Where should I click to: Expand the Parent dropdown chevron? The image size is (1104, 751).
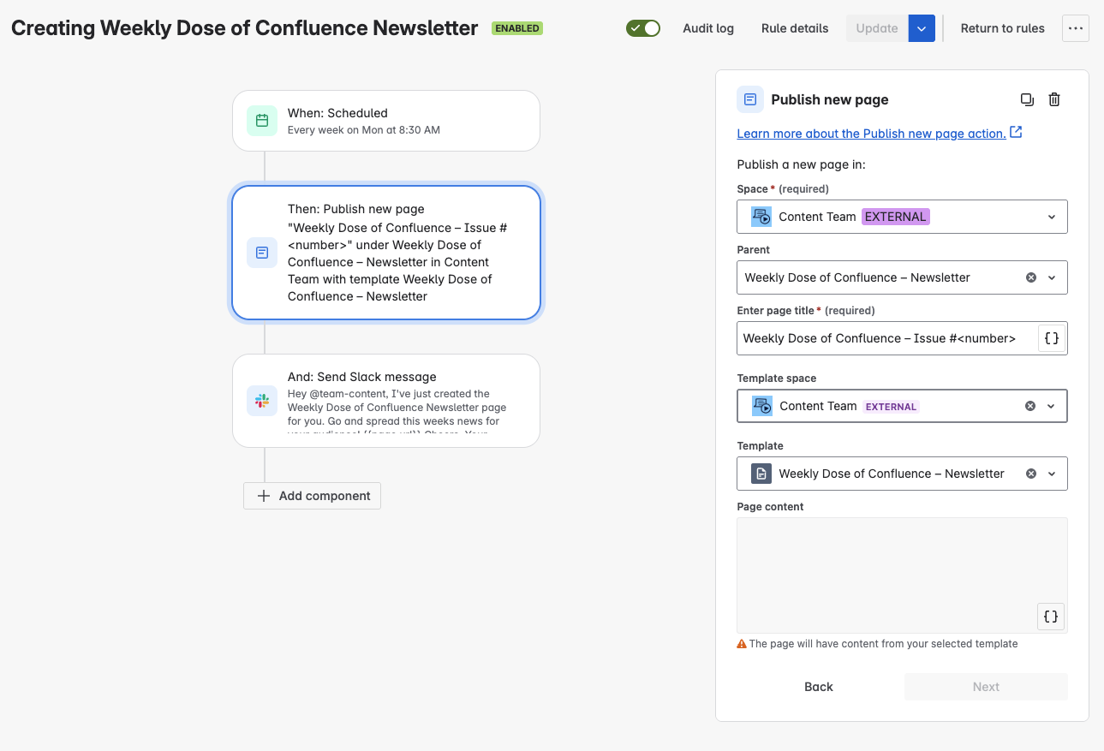click(1052, 277)
